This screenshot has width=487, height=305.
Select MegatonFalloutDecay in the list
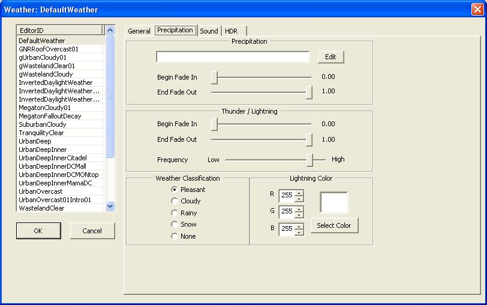pos(60,116)
